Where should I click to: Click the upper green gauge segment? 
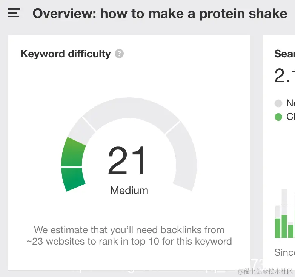tap(73, 152)
